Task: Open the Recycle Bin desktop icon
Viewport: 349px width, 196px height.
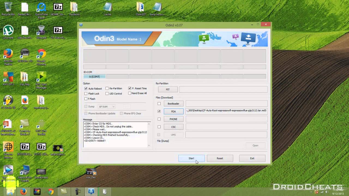Action: [x=8, y=9]
